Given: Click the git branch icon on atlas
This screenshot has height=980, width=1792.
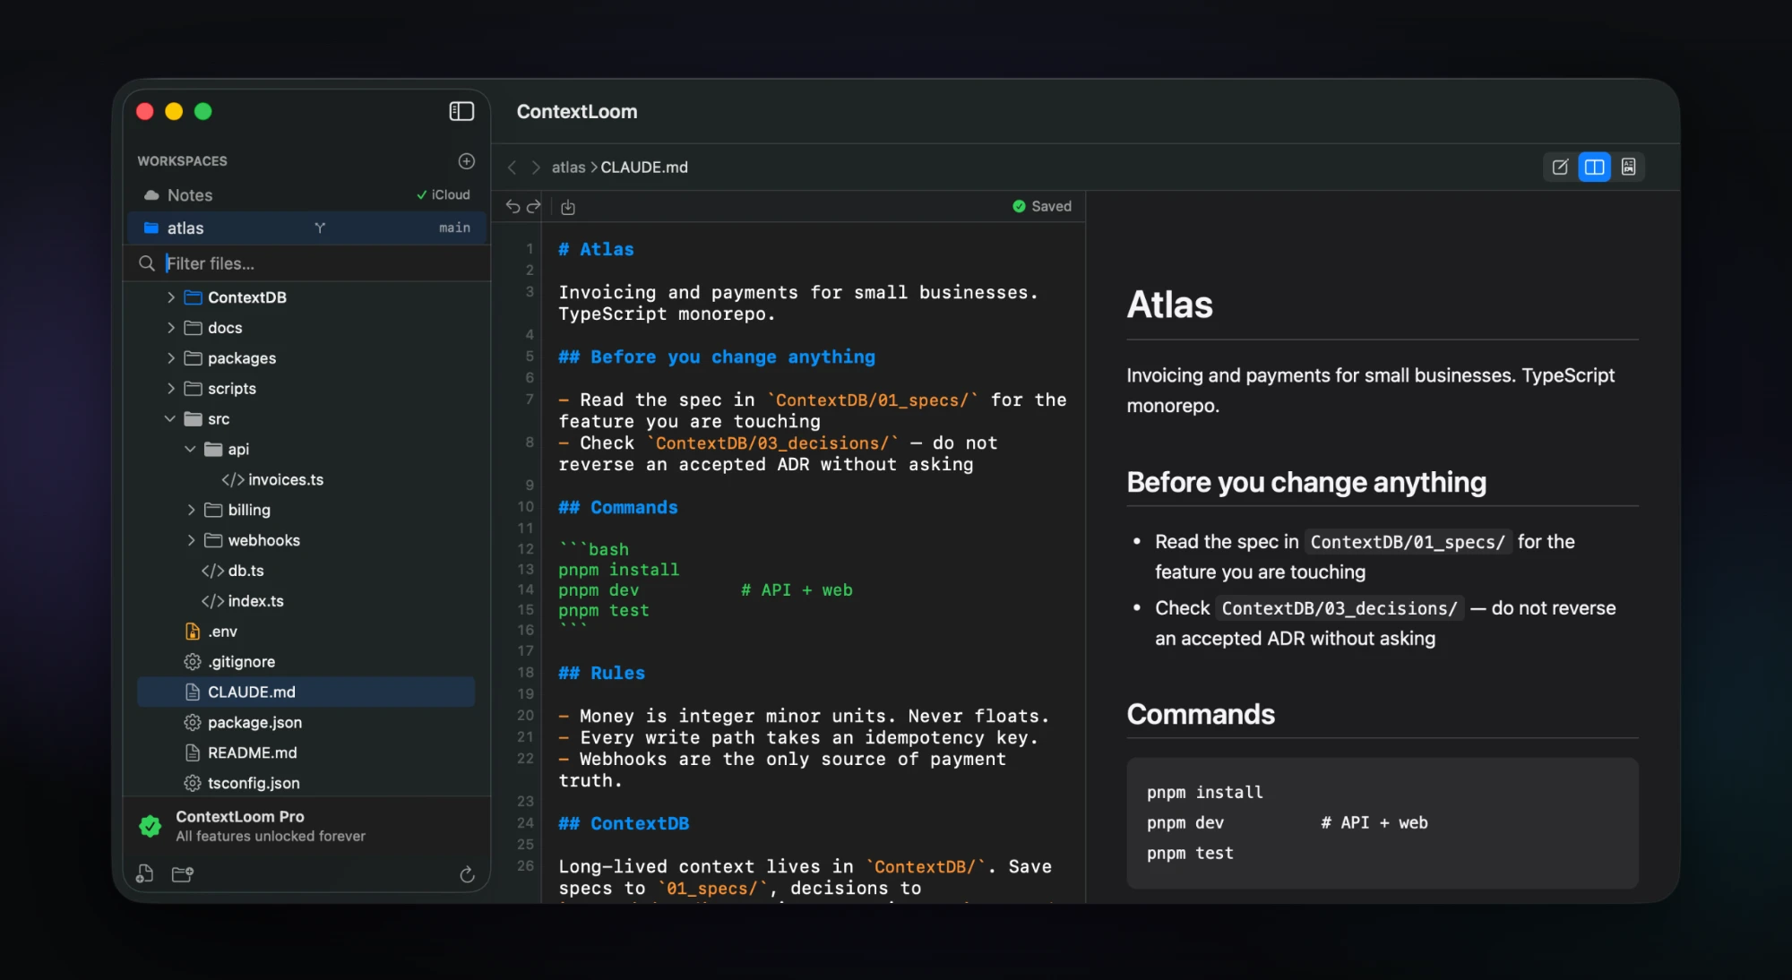Looking at the screenshot, I should (320, 228).
